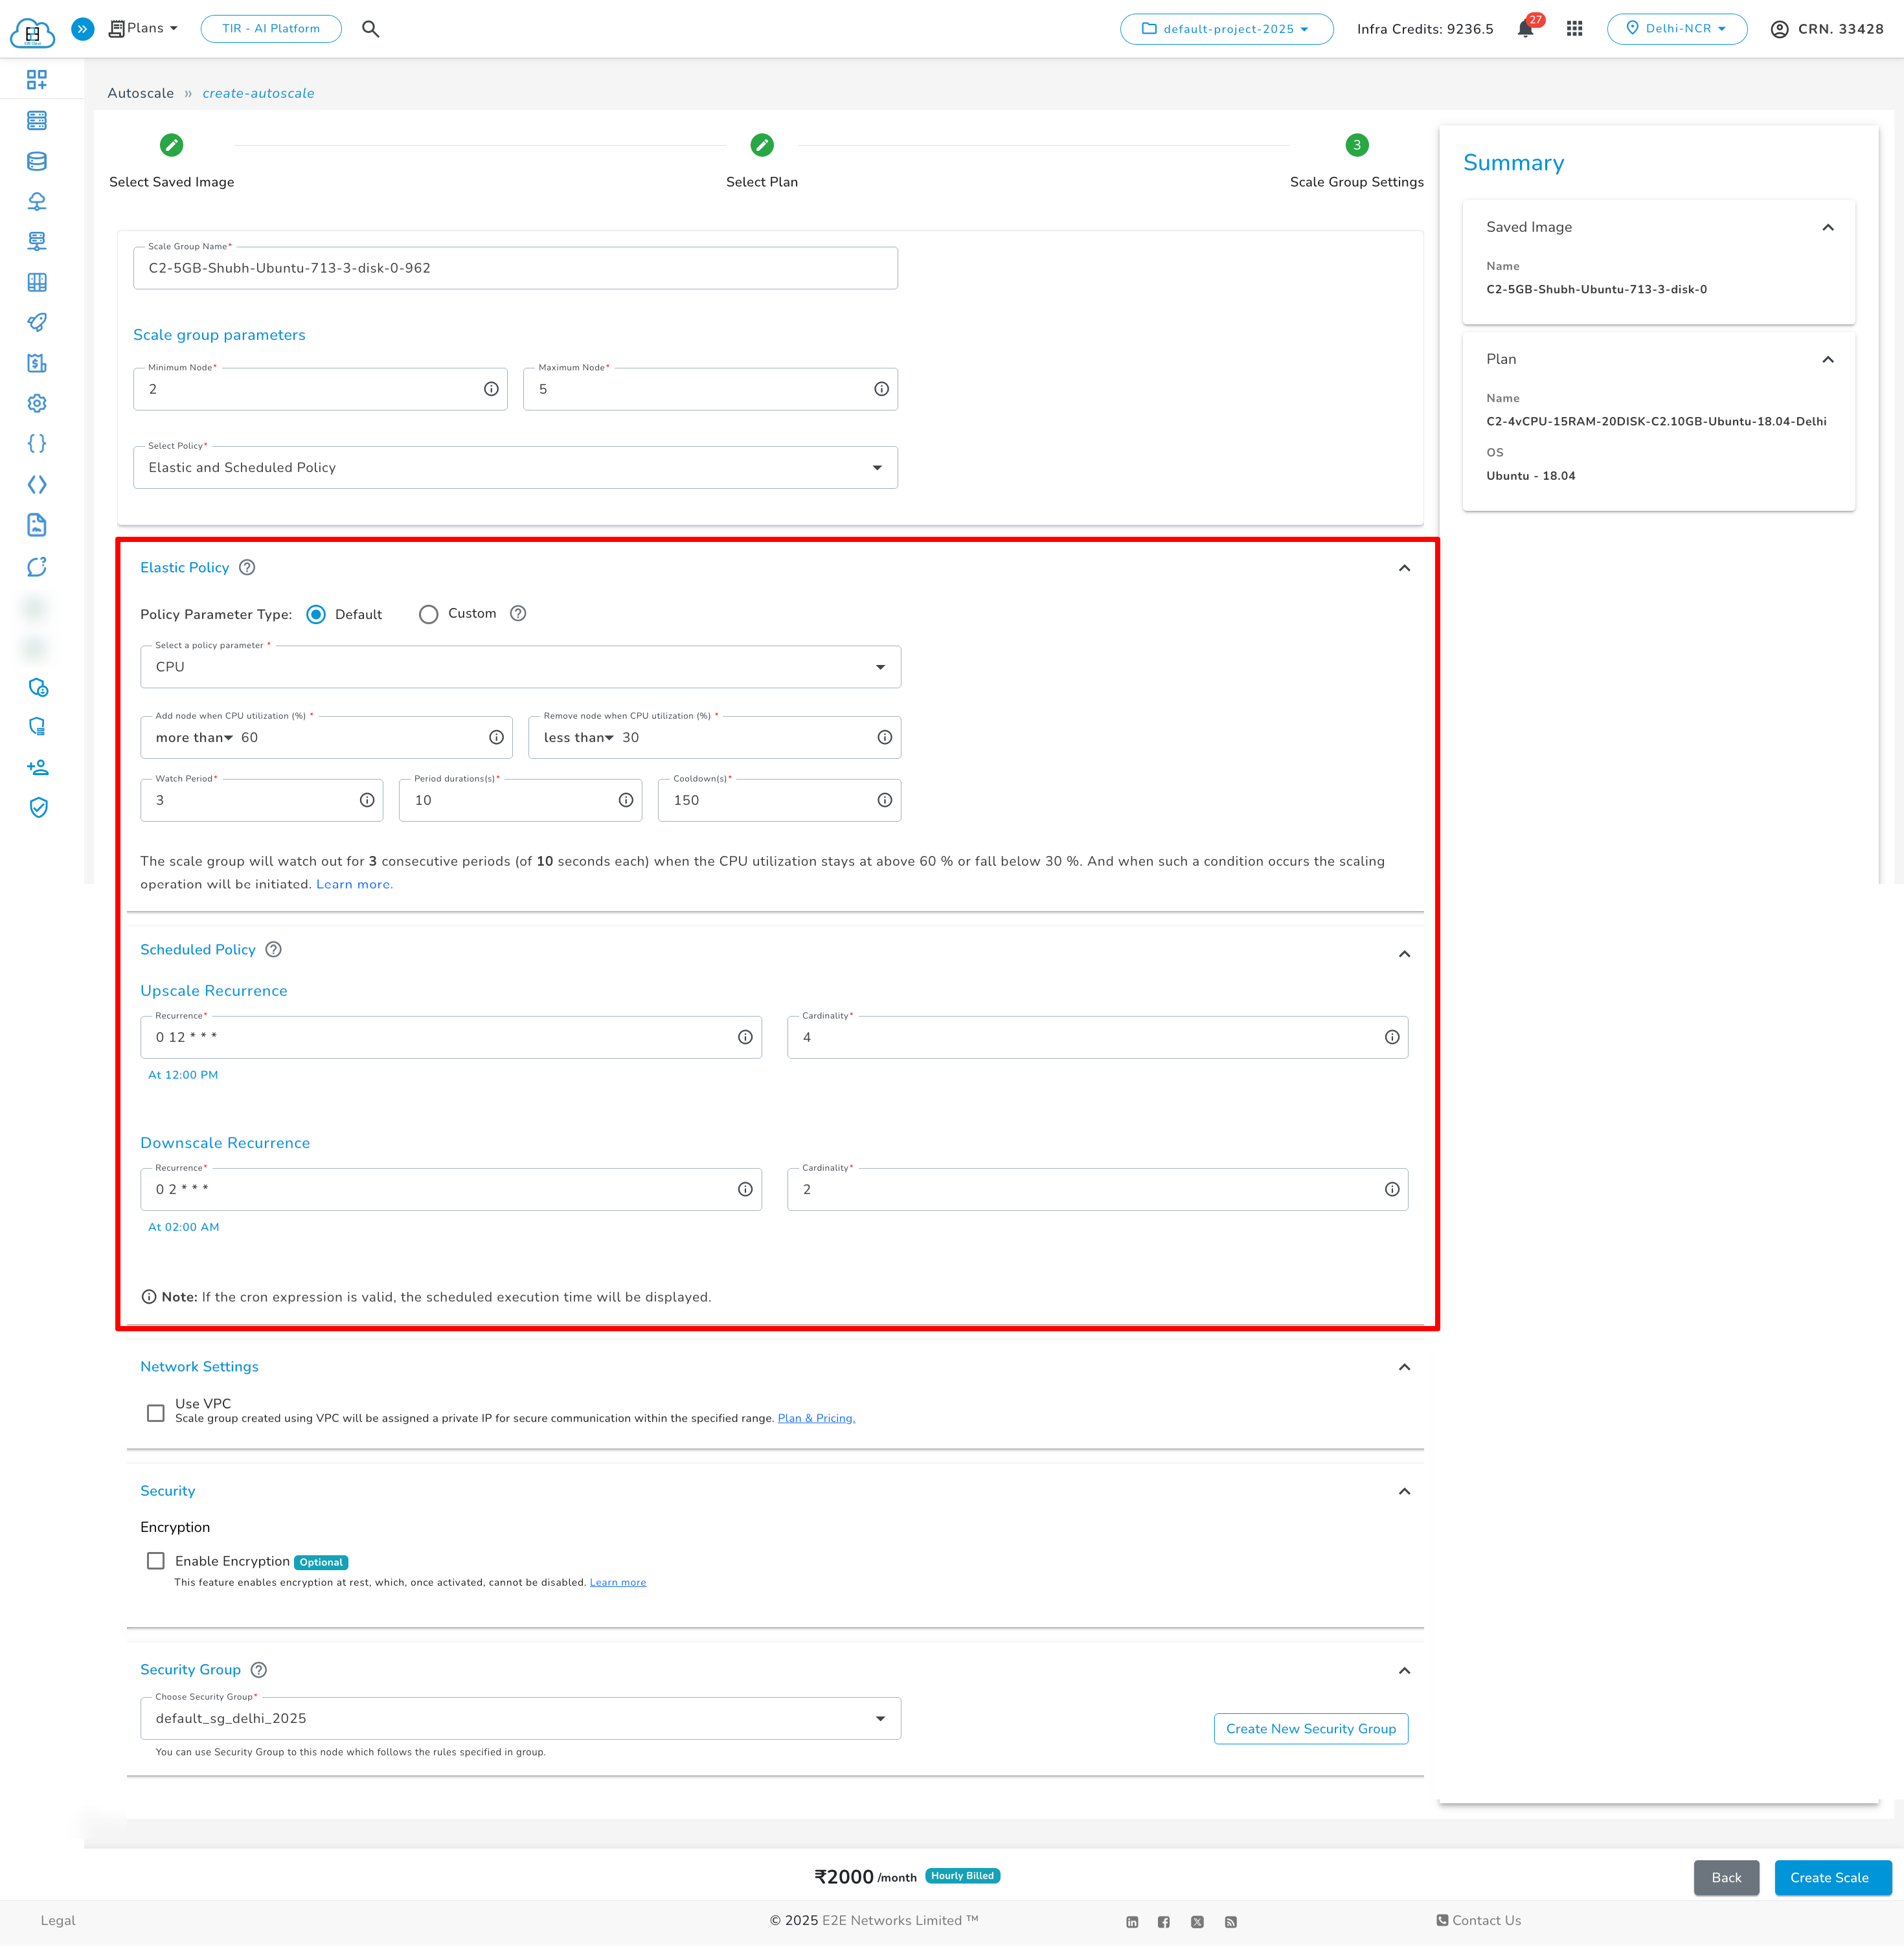
Task: Open the Plans menu in the top bar
Action: (x=142, y=28)
